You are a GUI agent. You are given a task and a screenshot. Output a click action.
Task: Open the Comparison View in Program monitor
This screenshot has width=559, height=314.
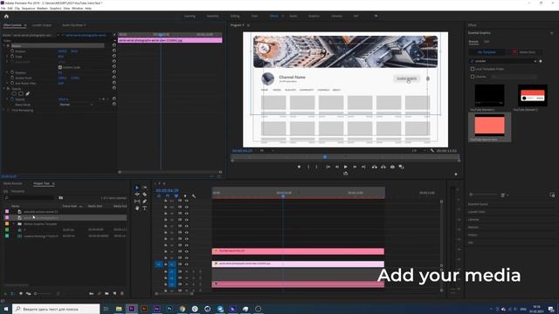[402, 167]
